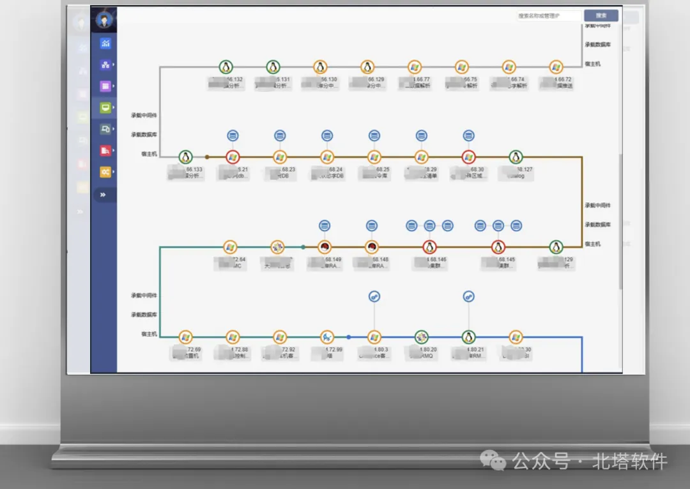Open the red report search sidebar item
The width and height of the screenshot is (690, 489).
pyautogui.click(x=105, y=151)
